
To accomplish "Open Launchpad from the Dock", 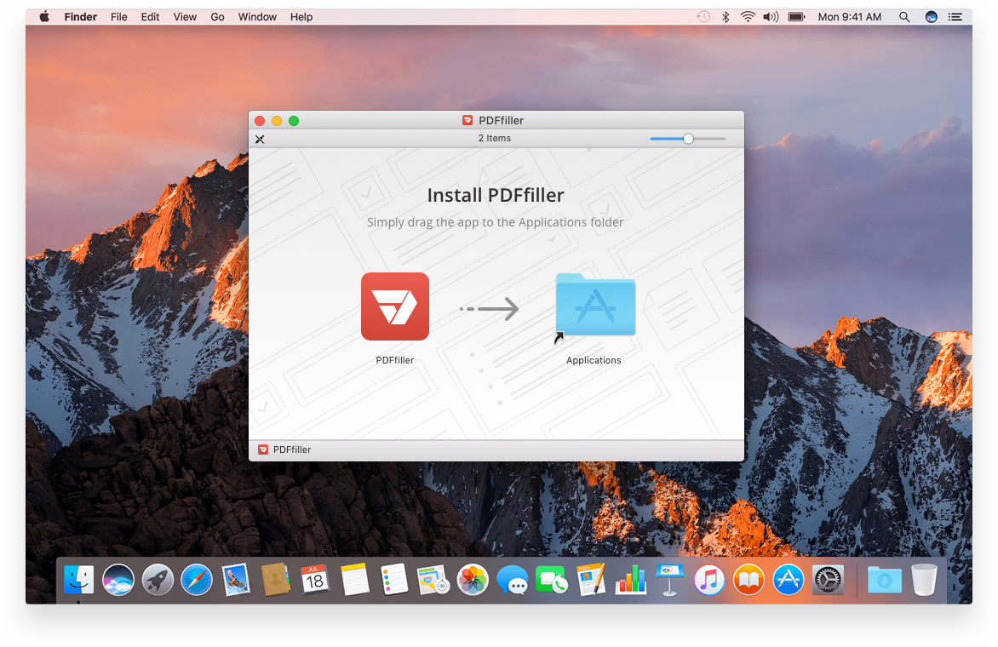I will tap(158, 580).
